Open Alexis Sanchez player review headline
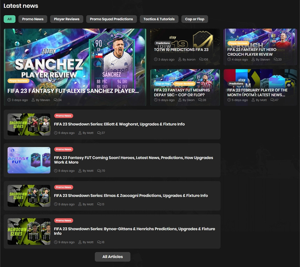Screen dimensions: 300x267 (x=73, y=91)
